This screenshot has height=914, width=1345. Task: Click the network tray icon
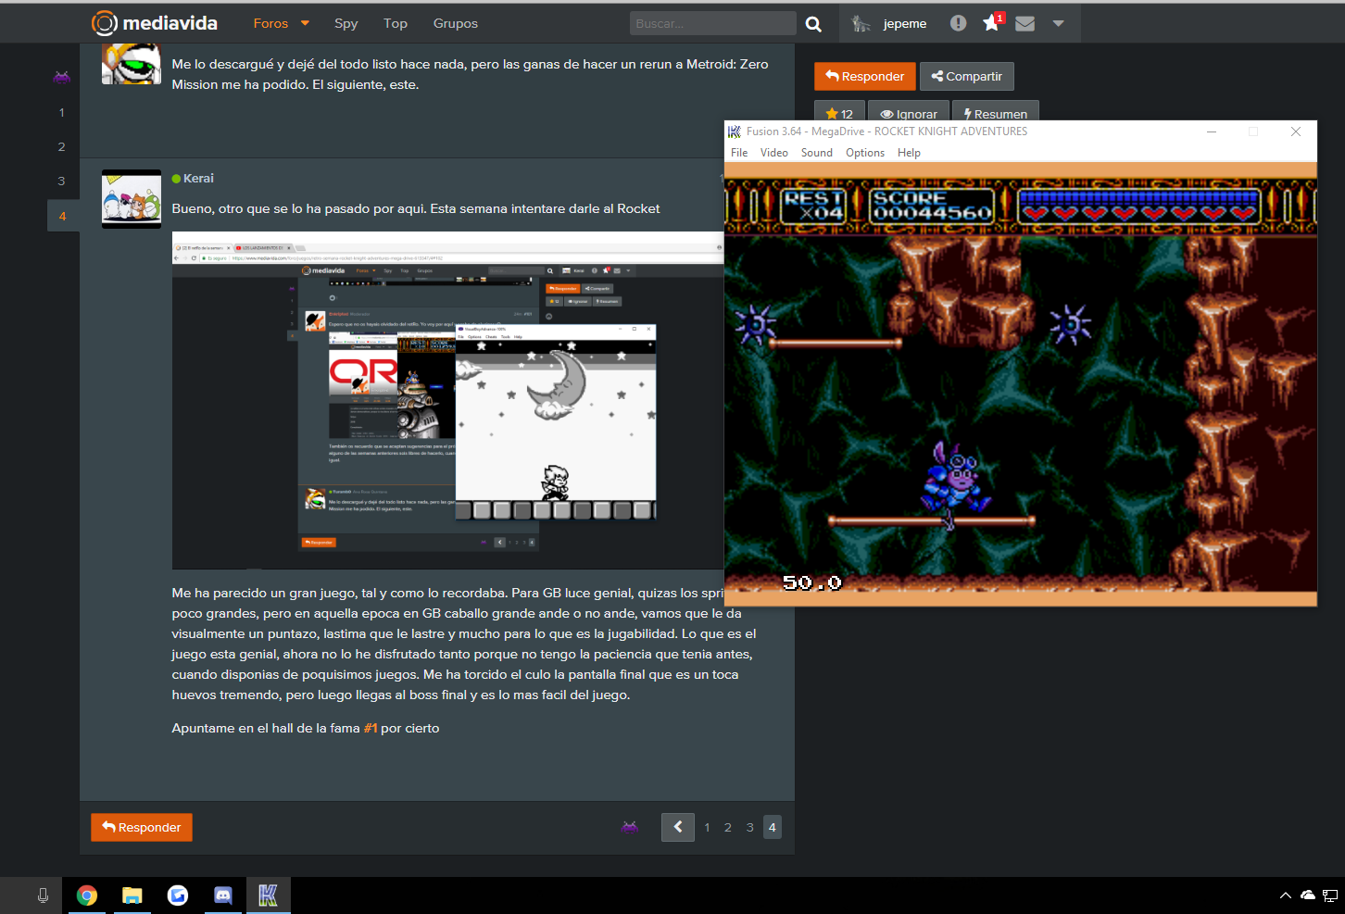click(1330, 895)
